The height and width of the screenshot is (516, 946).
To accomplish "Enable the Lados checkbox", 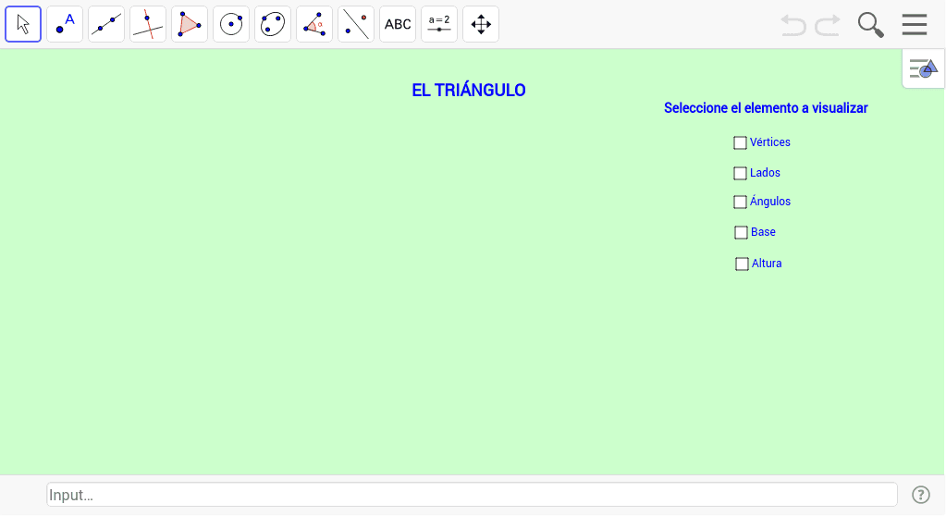I will click(741, 173).
